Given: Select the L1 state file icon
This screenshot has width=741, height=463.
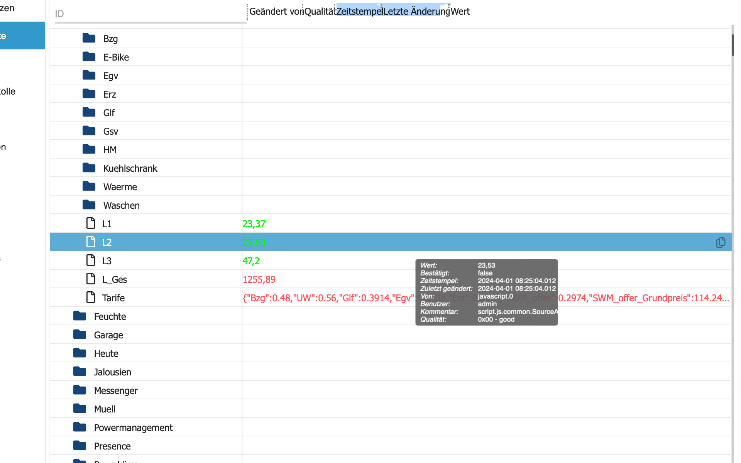Looking at the screenshot, I should [x=91, y=223].
